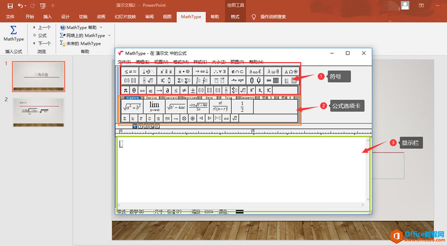This screenshot has height=246, width=447.
Task: Switch to the Derivs formula tab
Action: [151, 98]
